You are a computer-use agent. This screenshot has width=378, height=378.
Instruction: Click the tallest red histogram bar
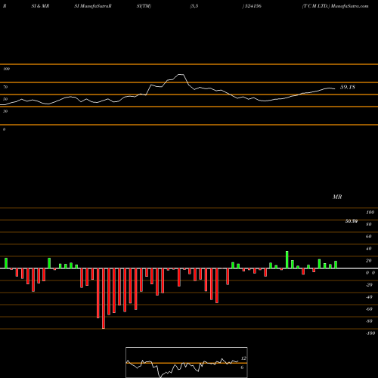pos(104,299)
